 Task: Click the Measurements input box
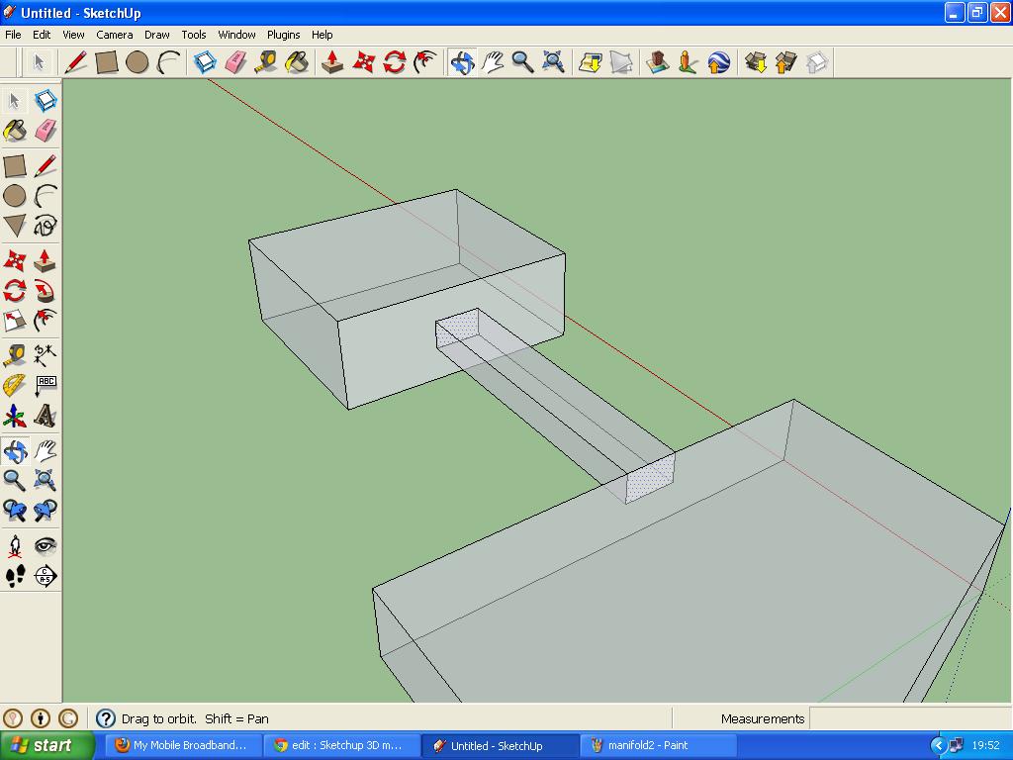pos(910,718)
